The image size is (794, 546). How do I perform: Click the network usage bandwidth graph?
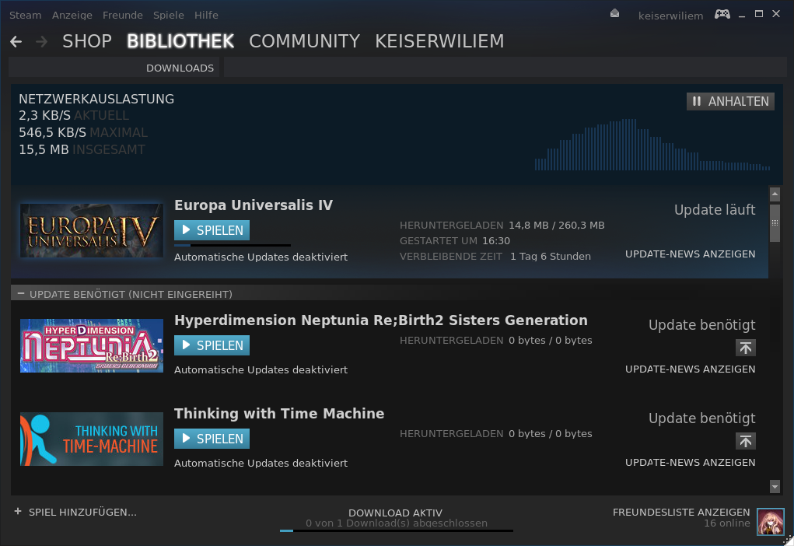tap(652, 145)
